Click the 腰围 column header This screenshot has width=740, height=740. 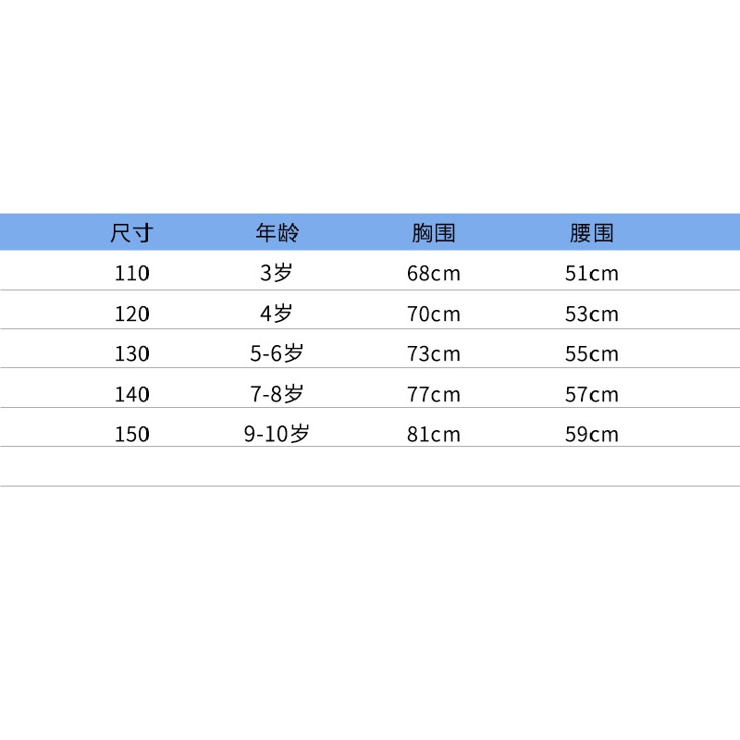[591, 233]
